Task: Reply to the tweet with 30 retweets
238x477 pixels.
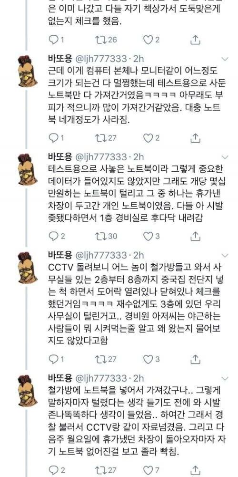Action: tap(56, 236)
